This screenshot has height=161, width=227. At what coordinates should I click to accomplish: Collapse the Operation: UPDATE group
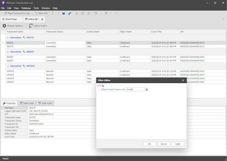point(8,66)
